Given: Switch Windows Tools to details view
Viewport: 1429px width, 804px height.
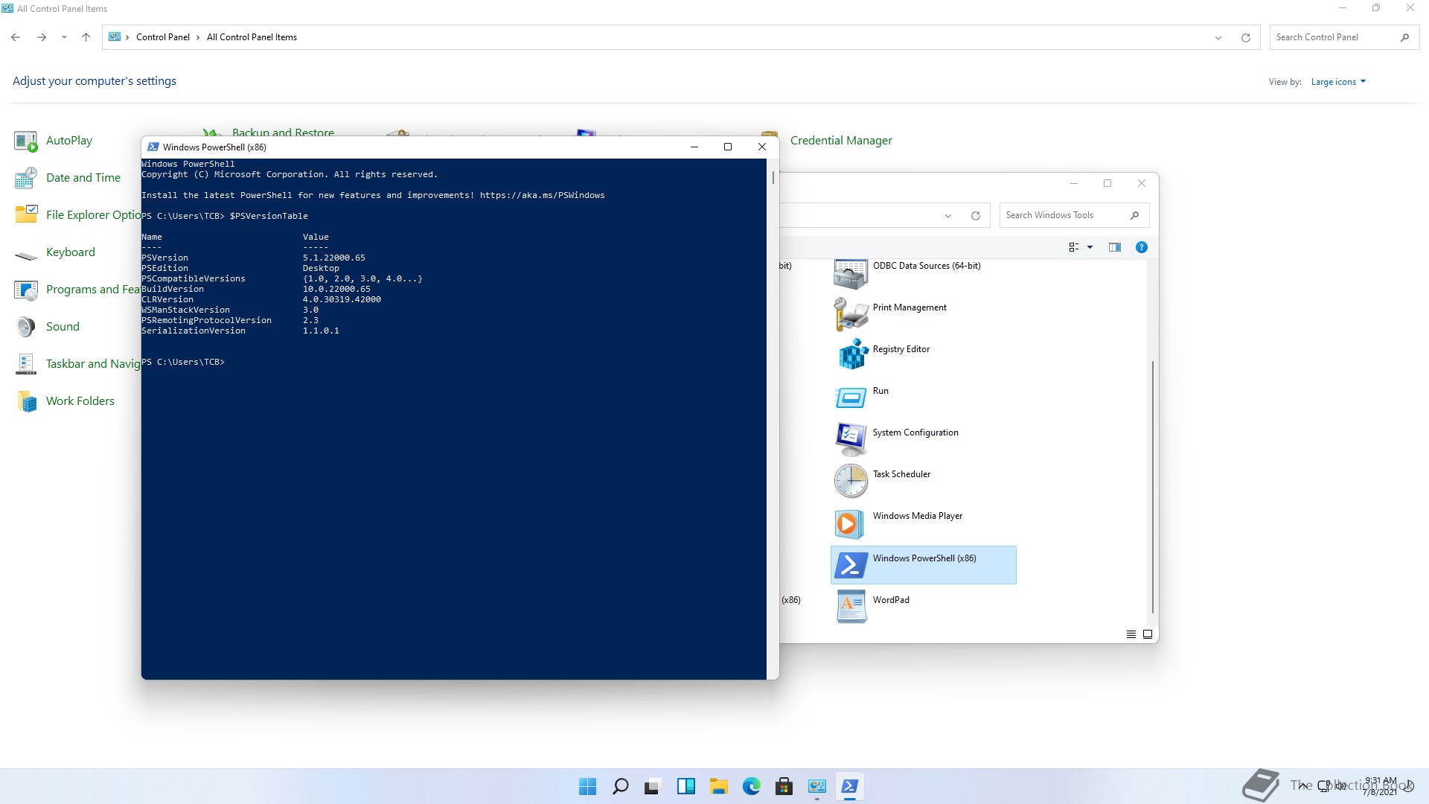Looking at the screenshot, I should pos(1131,634).
